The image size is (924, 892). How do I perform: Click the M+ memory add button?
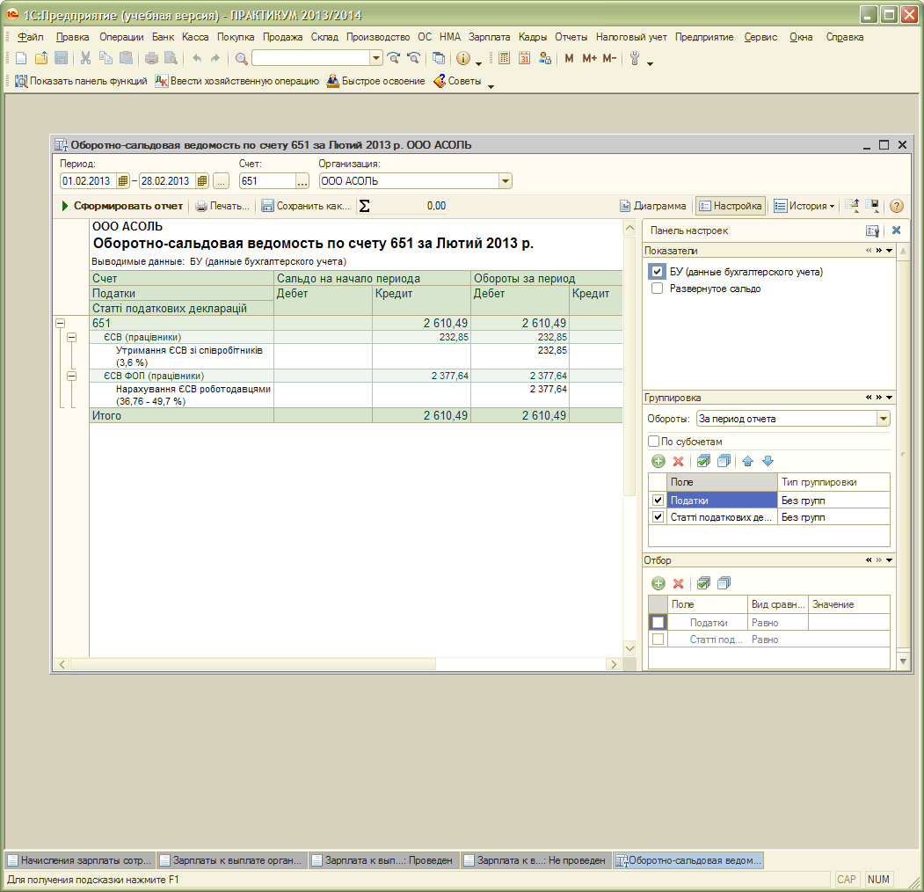point(589,58)
